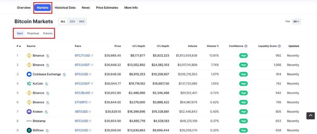The width and height of the screenshot is (317, 134).
Task: Click the Bitfinex logo icon
Action: (29, 130)
